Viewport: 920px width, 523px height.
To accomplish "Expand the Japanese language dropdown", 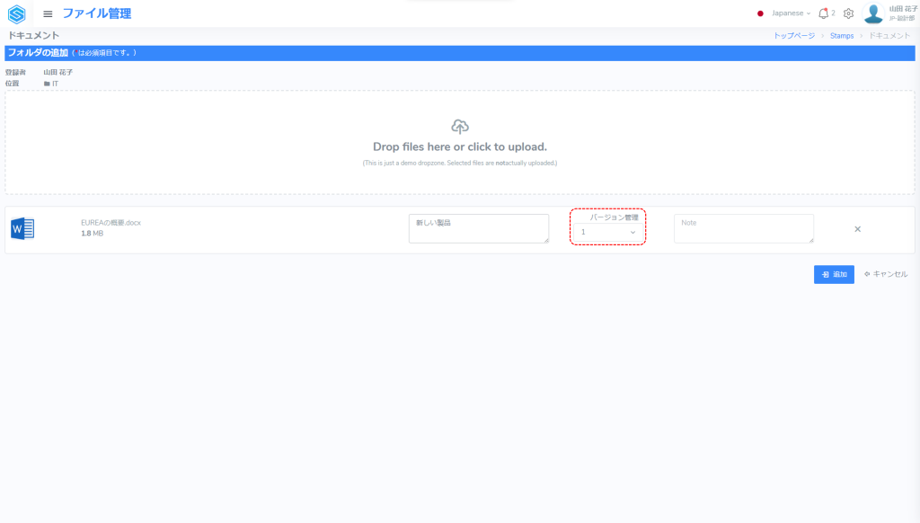I will pyautogui.click(x=791, y=13).
